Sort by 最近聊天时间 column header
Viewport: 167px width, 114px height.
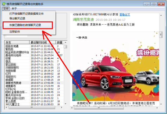[x=43, y=42]
